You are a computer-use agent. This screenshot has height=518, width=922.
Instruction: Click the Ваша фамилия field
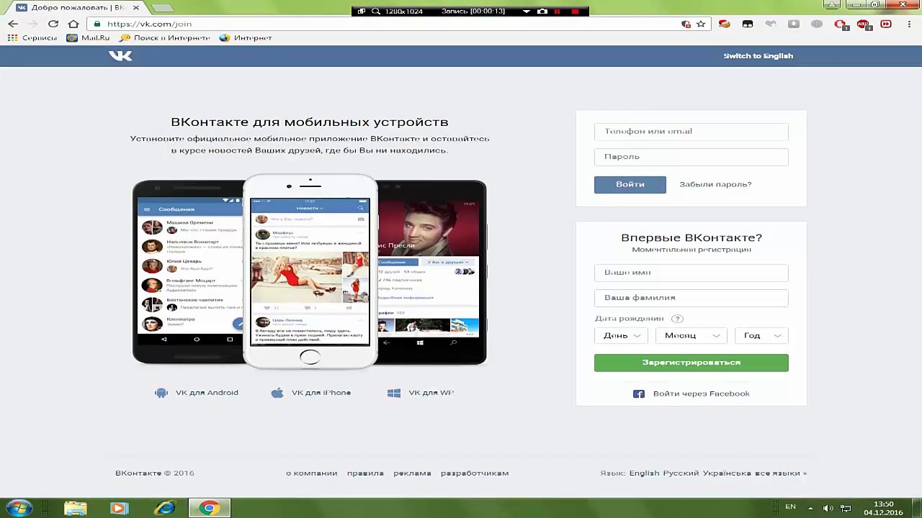tap(691, 297)
